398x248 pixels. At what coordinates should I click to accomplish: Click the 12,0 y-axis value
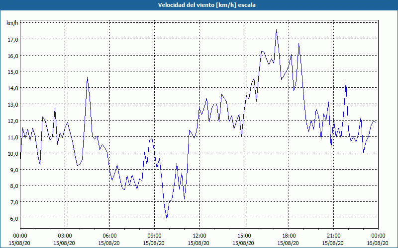coord(13,121)
